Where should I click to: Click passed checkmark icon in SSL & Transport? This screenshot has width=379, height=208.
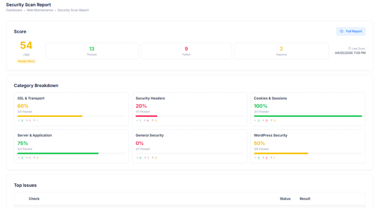pyautogui.click(x=19, y=120)
